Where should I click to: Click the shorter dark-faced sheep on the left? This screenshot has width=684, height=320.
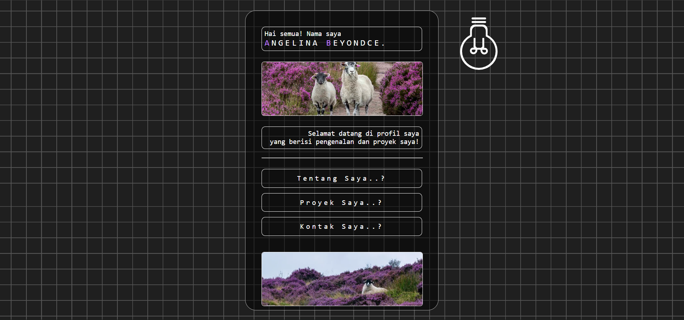323,93
